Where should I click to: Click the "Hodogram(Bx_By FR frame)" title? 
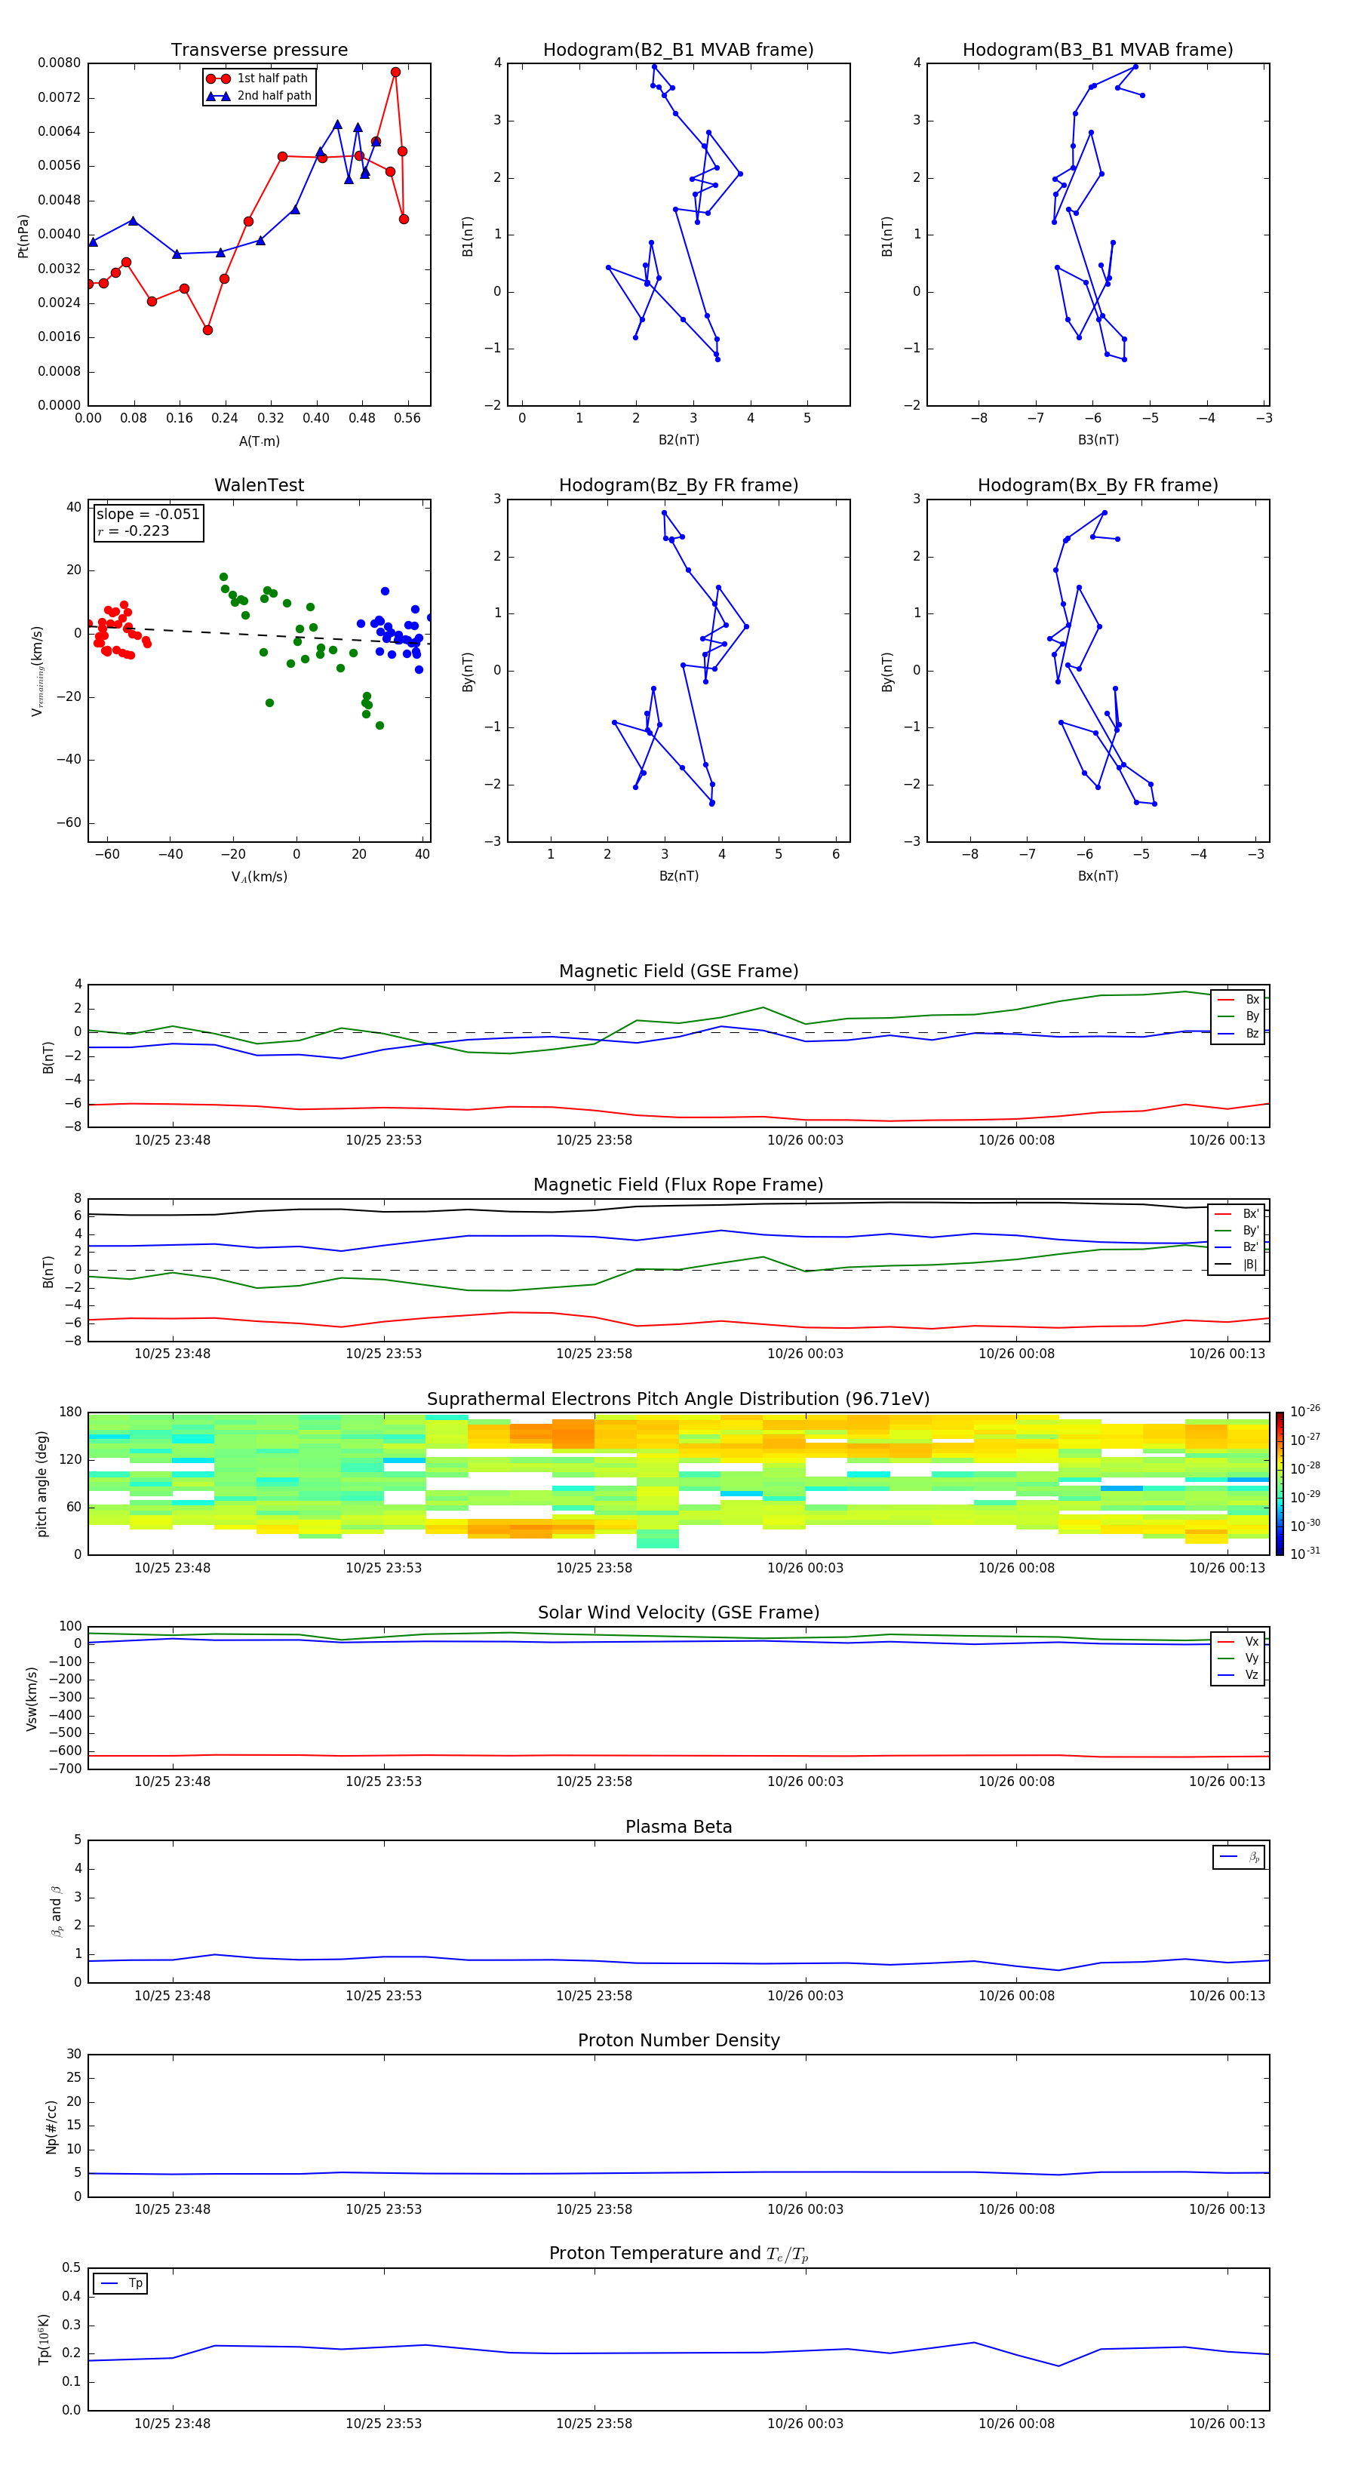click(1098, 485)
